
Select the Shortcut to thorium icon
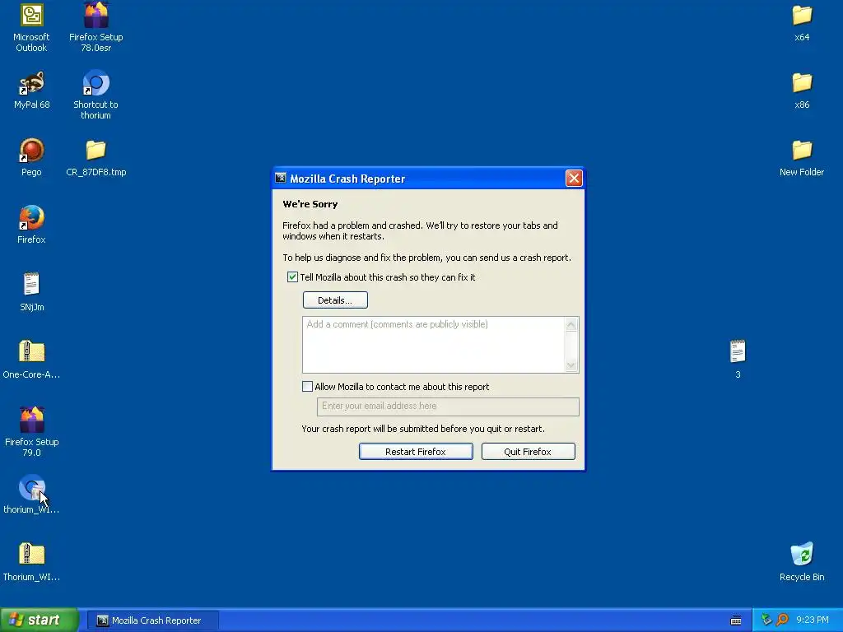95,83
